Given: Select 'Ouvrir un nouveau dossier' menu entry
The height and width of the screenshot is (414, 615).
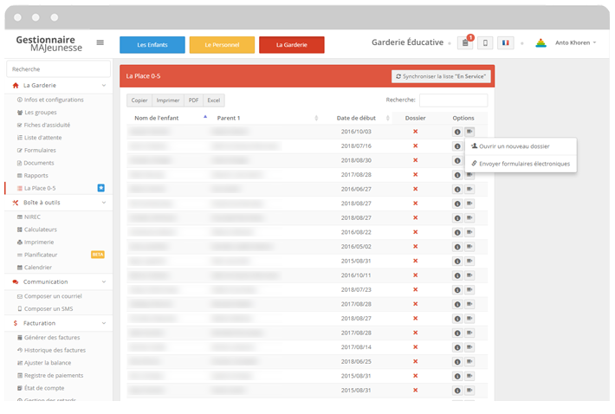Looking at the screenshot, I should (514, 146).
